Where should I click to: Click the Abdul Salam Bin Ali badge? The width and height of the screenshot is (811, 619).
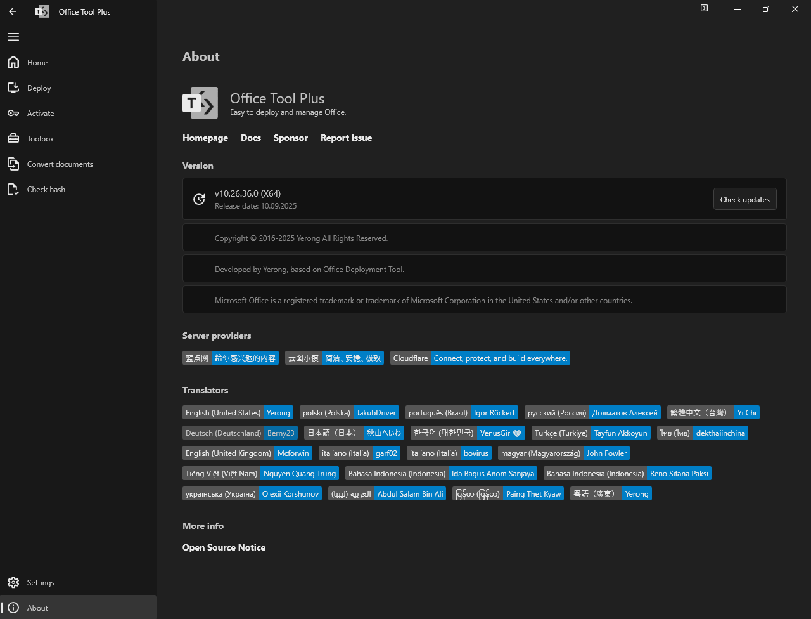pyautogui.click(x=387, y=494)
